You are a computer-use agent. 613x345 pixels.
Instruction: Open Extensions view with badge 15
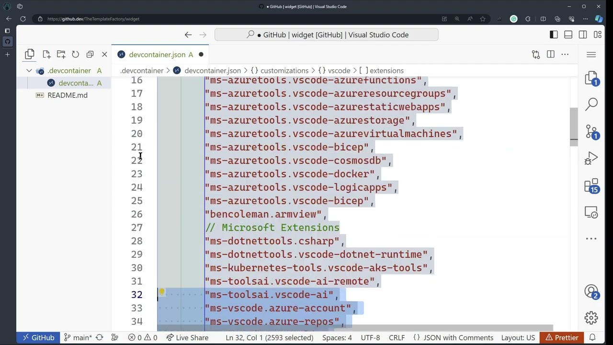592,185
